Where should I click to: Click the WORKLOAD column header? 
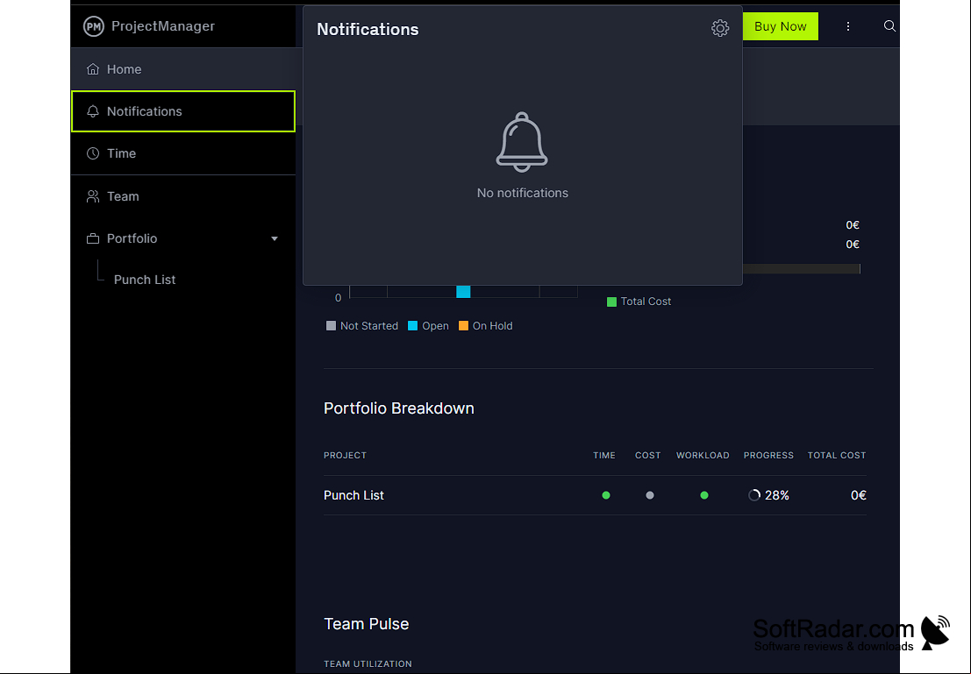pyautogui.click(x=703, y=456)
